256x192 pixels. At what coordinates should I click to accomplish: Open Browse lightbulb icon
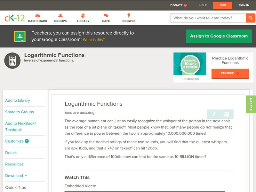click(129, 15)
